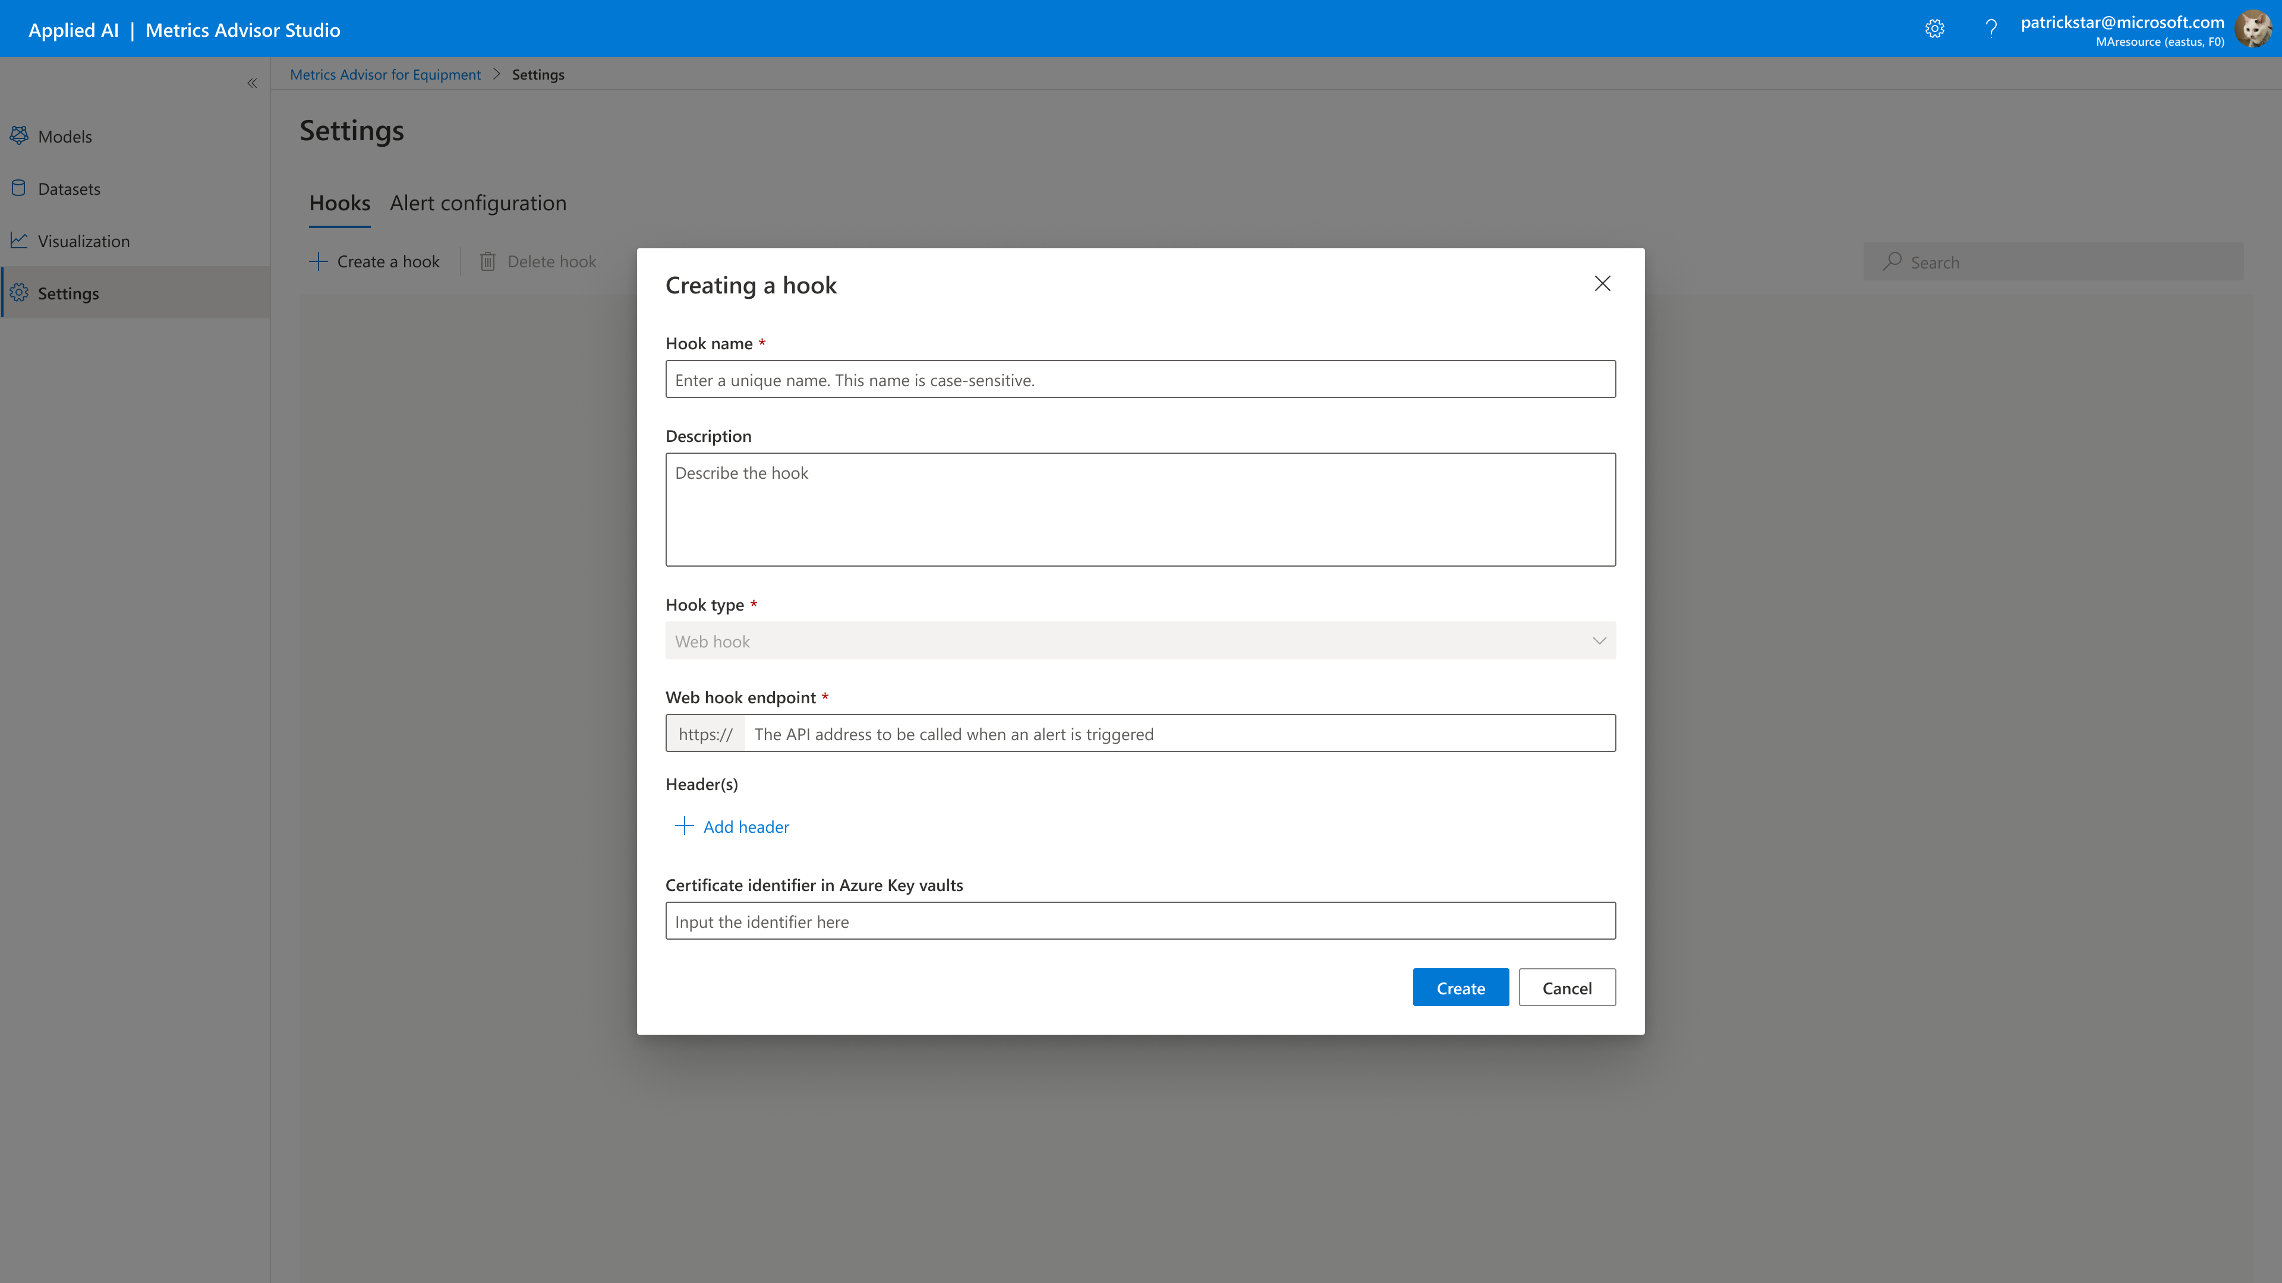Click the help question mark icon
Viewport: 2282px width, 1283px height.
tap(1991, 29)
